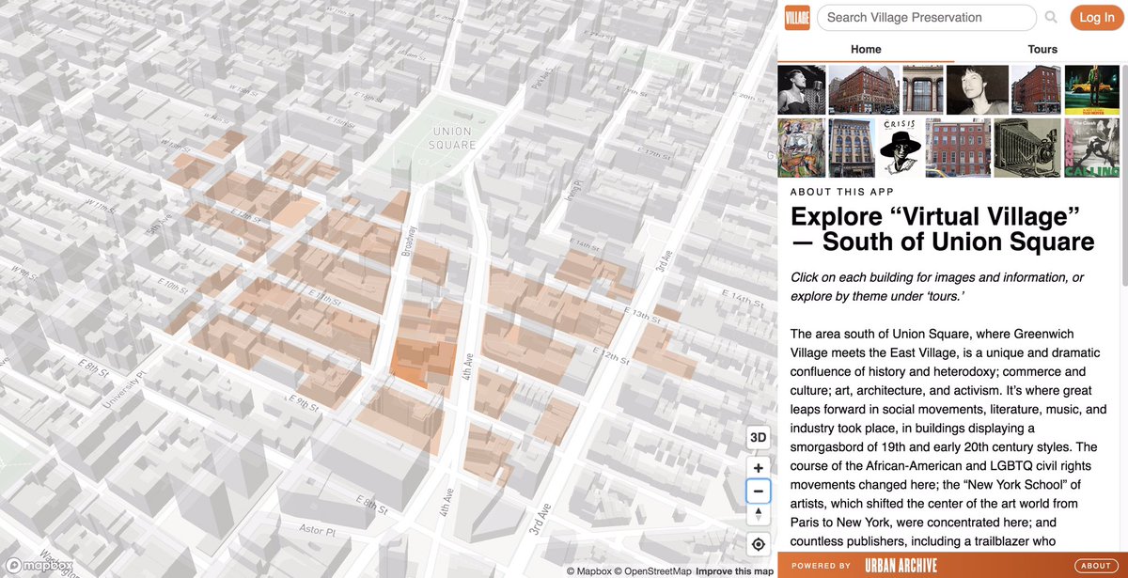Open the tall tan loft building thumbnail

851,148
